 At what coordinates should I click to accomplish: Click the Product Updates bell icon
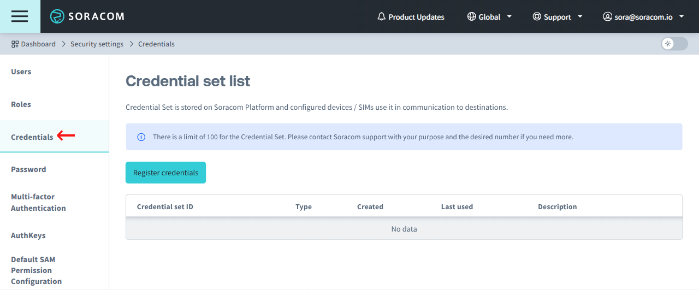(382, 17)
